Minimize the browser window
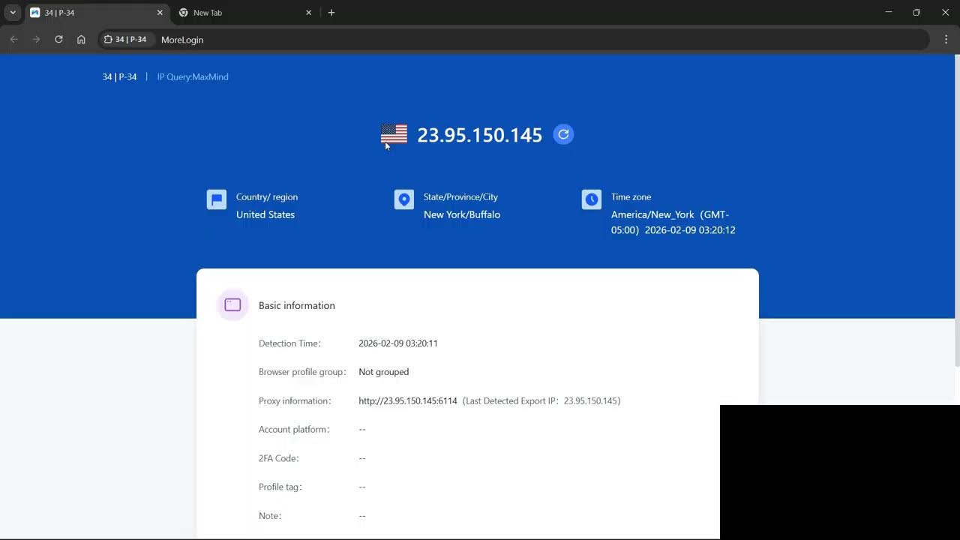Screen dimensions: 960x540 889,12
